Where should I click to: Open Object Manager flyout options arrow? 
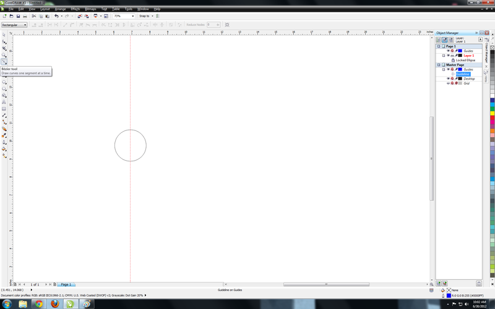(481, 40)
